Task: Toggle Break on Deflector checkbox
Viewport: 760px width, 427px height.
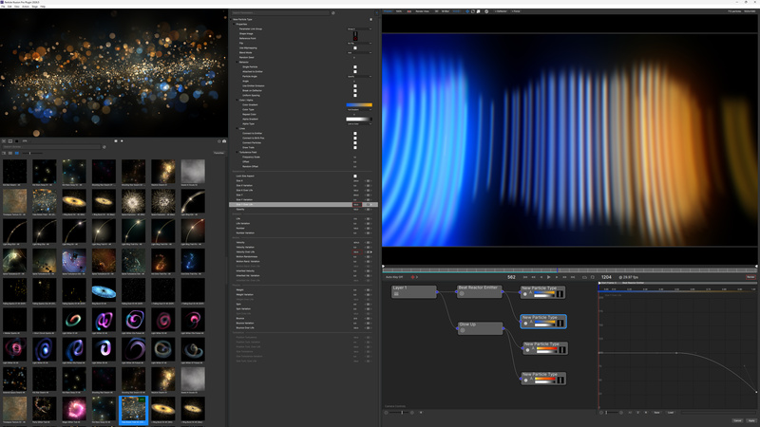Action: (355, 90)
